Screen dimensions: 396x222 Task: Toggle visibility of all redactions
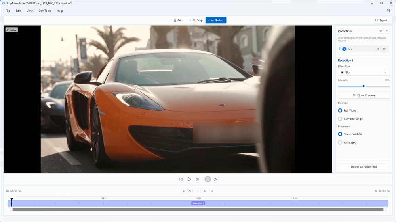coord(381,31)
